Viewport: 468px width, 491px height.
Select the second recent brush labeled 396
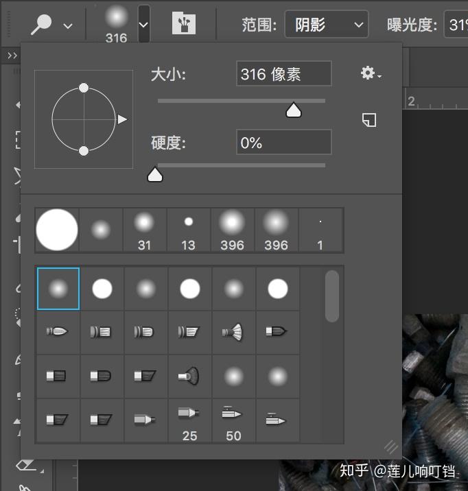pyautogui.click(x=276, y=230)
